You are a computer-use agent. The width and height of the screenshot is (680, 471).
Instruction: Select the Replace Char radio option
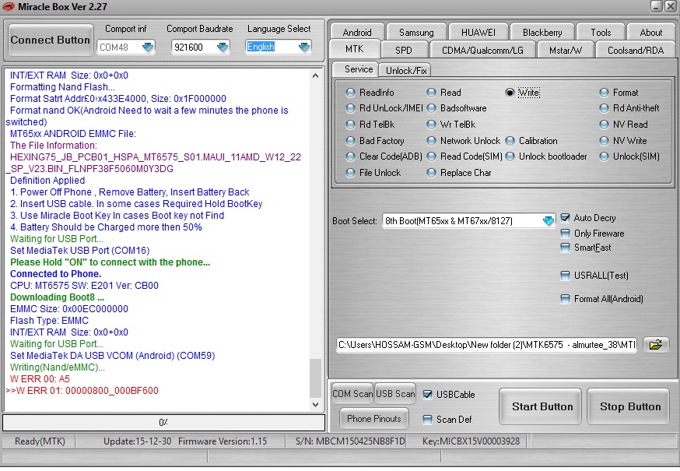431,173
